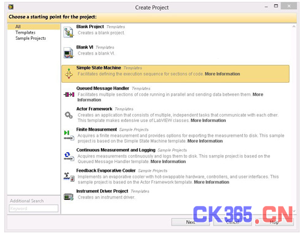Click 'Creates an instrument driver.' description
This screenshot has height=236, width=302.
point(106,197)
